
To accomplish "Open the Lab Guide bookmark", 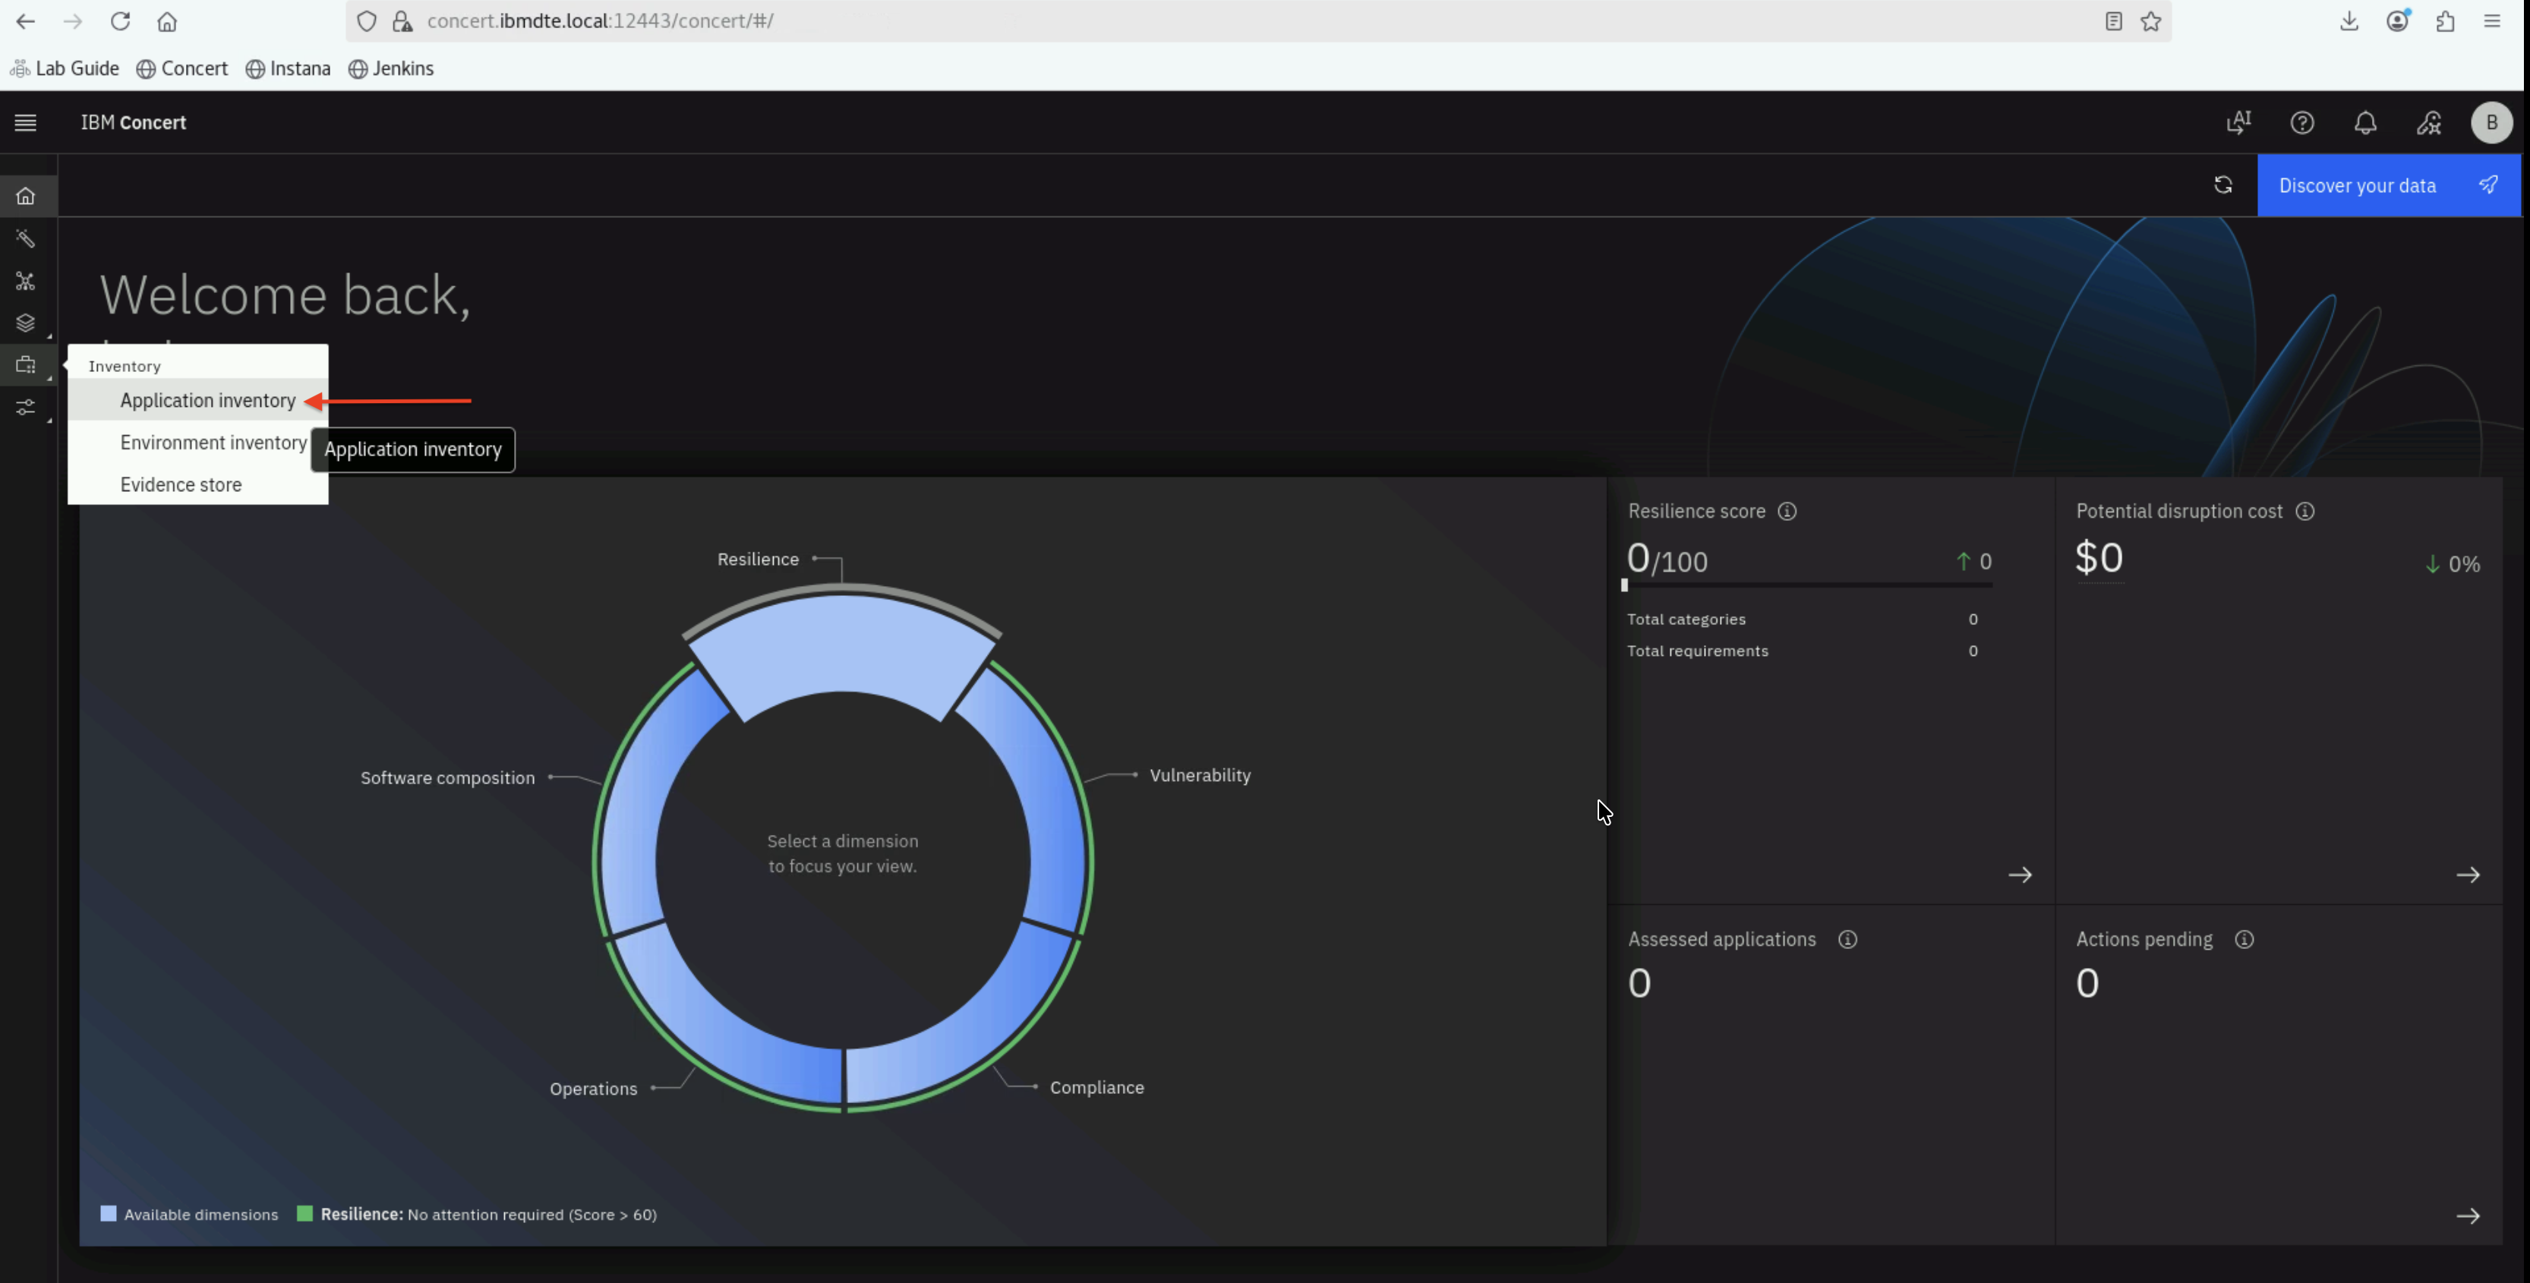I will (65, 69).
